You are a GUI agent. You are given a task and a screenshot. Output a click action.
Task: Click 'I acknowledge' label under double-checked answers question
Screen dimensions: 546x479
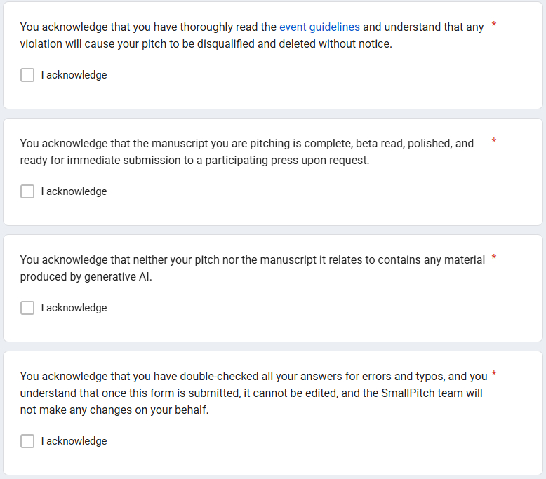pos(74,441)
